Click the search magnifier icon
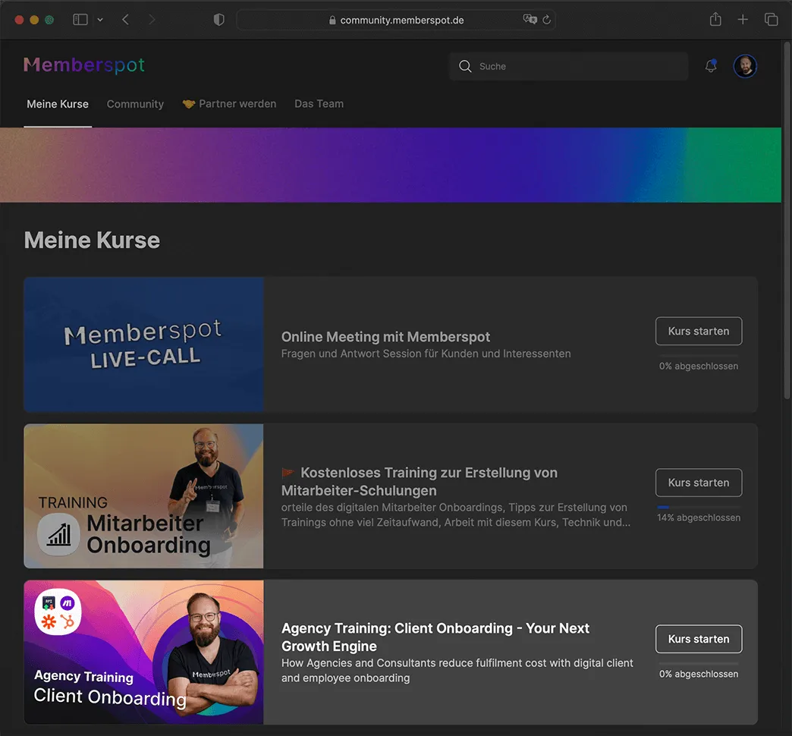This screenshot has width=792, height=736. tap(465, 66)
